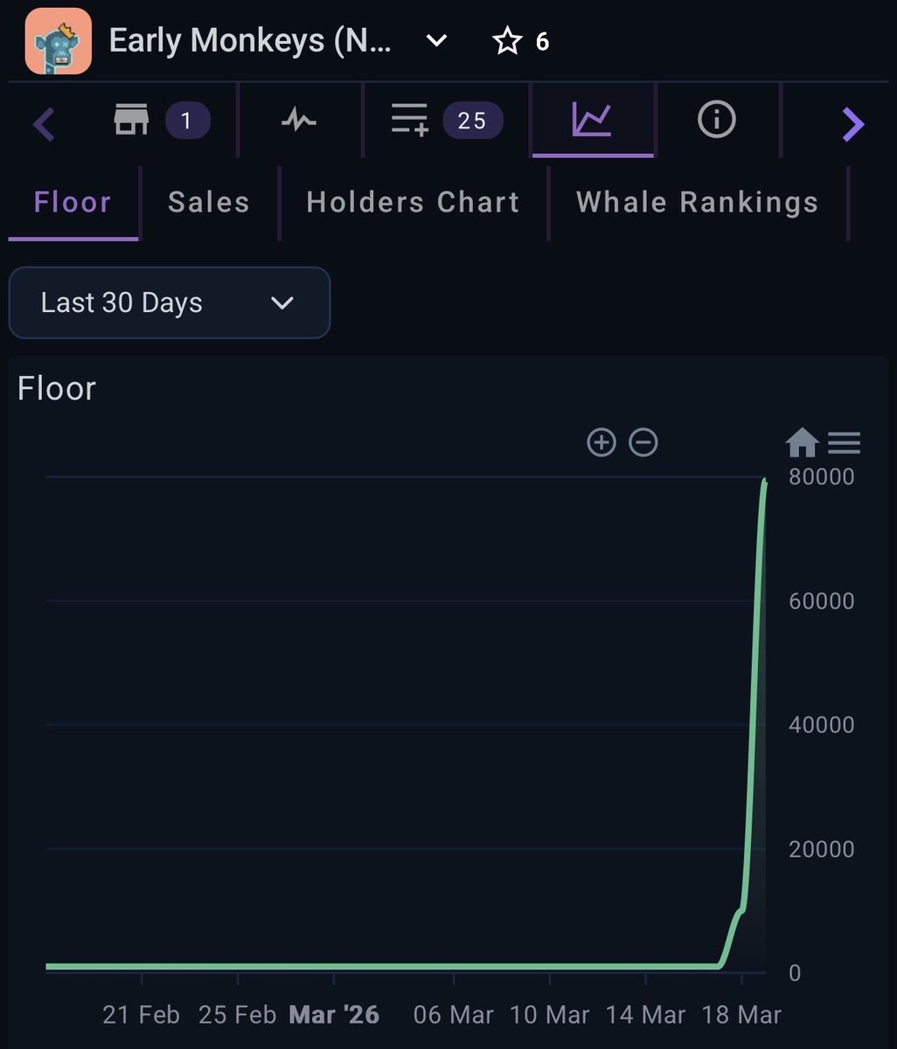Star the Early Monkeys collection

pos(507,41)
